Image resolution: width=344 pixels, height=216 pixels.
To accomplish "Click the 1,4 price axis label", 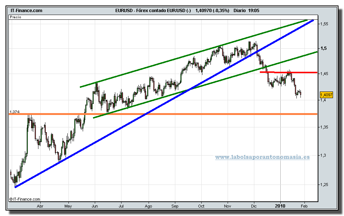I will click(323, 100).
